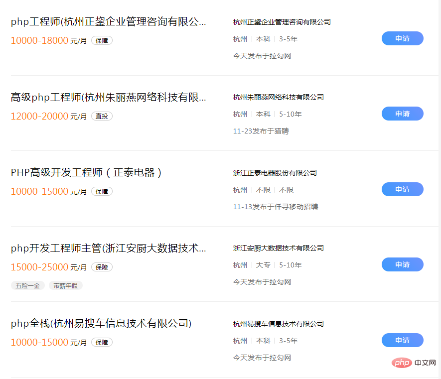Click 5-10年 experience on 杭州朱丽燕网络科技 listing
Image resolution: width=441 pixels, height=379 pixels.
coord(290,114)
